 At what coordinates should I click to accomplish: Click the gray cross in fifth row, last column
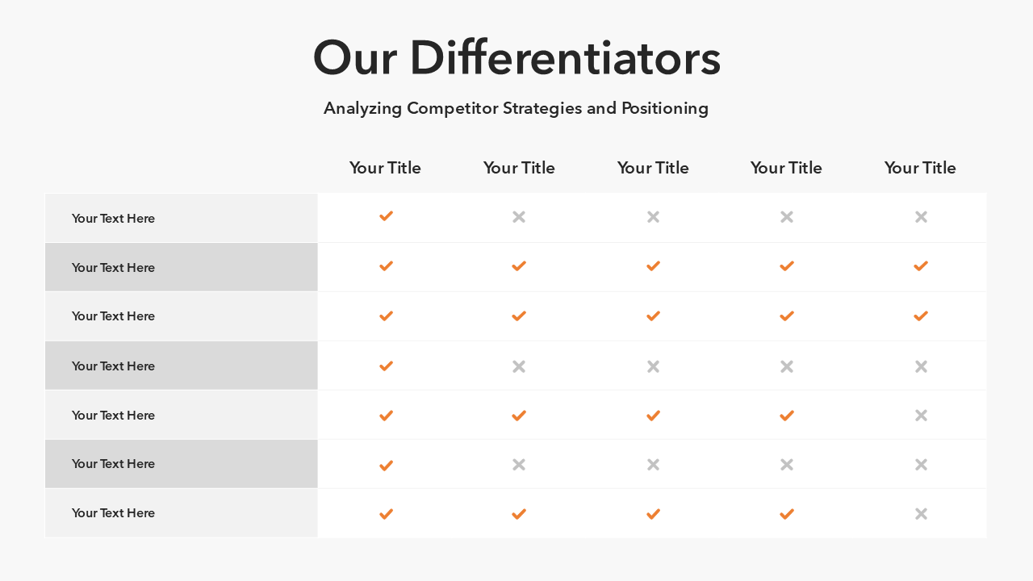(921, 416)
